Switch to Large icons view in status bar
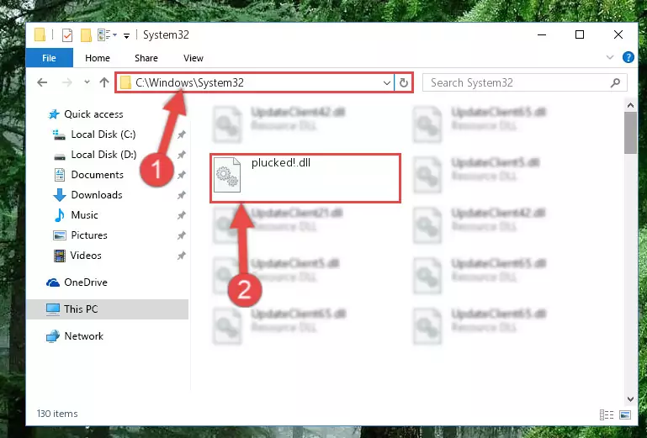The width and height of the screenshot is (647, 438). [625, 414]
